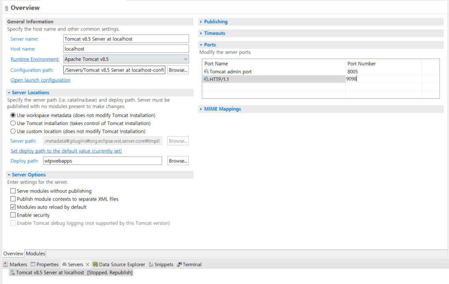Click the Markers tab icon
The height and width of the screenshot is (284, 449).
6,264
